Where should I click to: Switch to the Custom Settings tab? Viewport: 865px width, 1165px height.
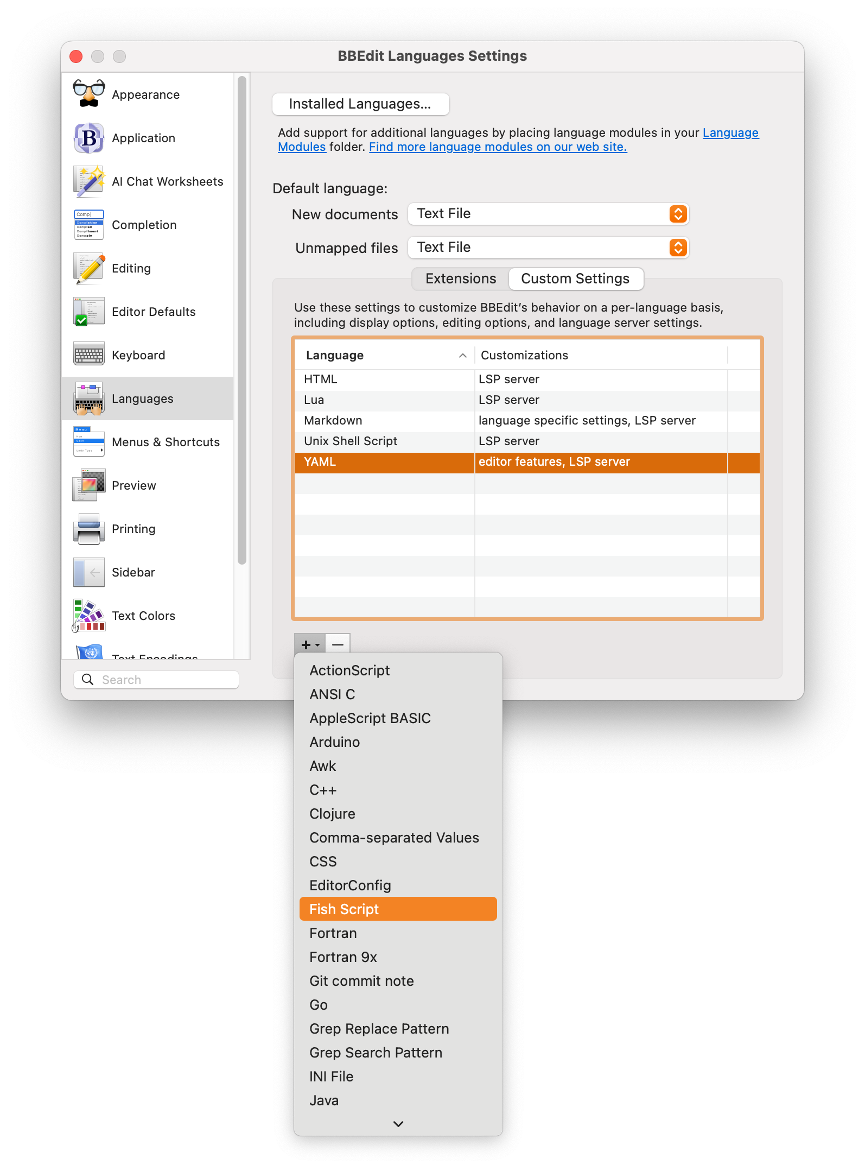[x=575, y=278]
